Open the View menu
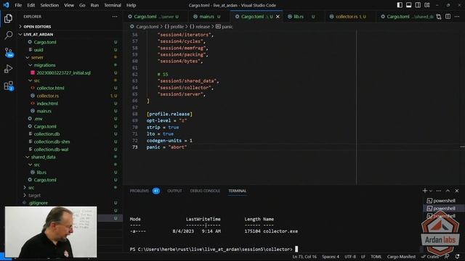 click(x=69, y=5)
